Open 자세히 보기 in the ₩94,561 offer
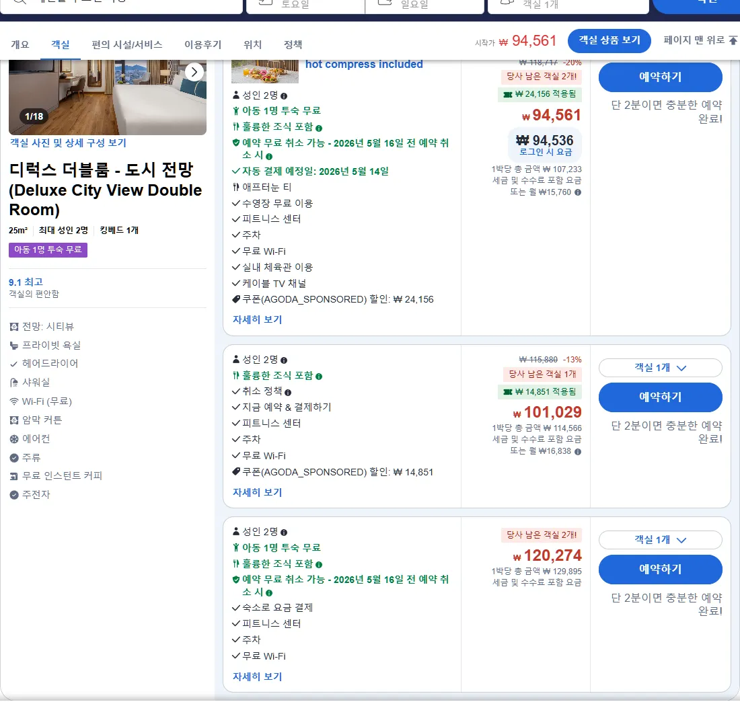The width and height of the screenshot is (740, 702). [257, 319]
